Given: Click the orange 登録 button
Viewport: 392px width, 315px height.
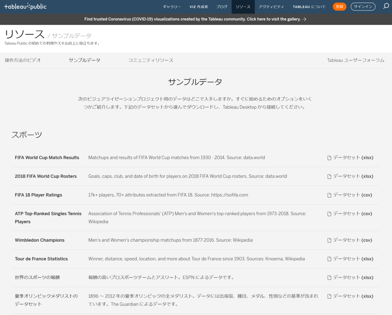Looking at the screenshot, I should tap(340, 7).
